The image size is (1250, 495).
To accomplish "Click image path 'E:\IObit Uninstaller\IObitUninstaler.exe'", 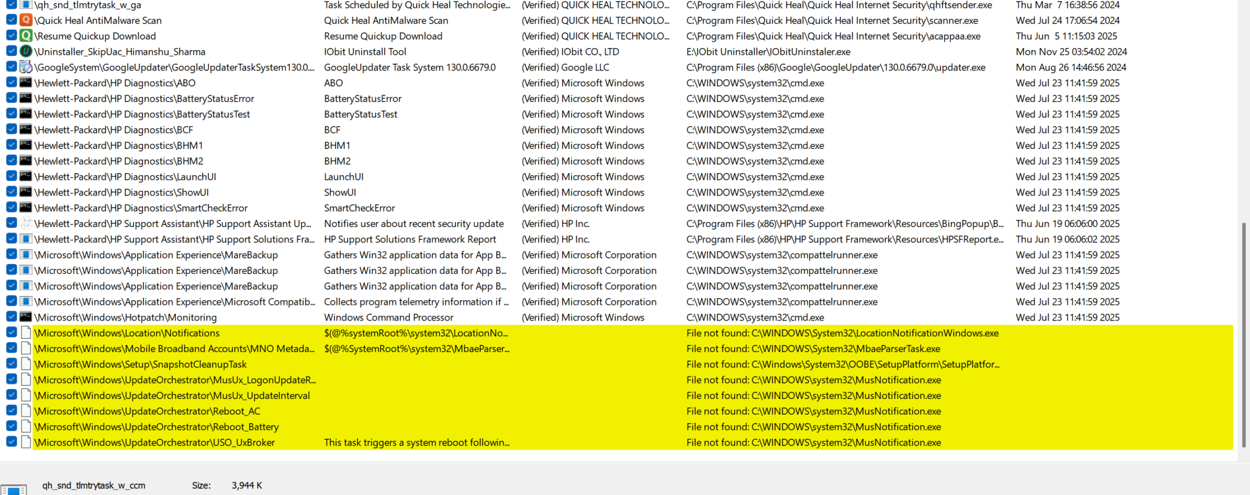I will click(768, 51).
